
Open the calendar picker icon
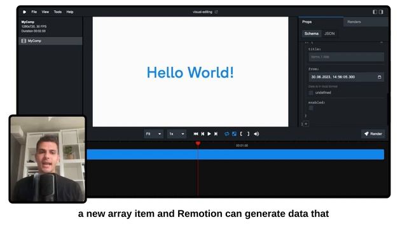379,77
